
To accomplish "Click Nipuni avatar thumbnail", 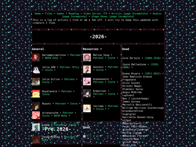I will pyautogui.click(x=36, y=106).
